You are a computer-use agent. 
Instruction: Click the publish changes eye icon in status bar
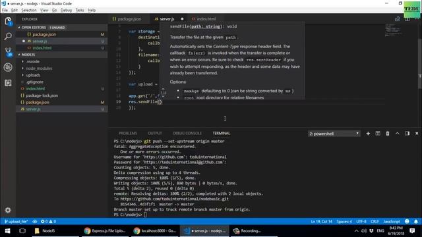pyautogui.click(x=35, y=221)
